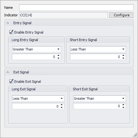Collapse the Entry Signal section chevron

coord(8,23)
